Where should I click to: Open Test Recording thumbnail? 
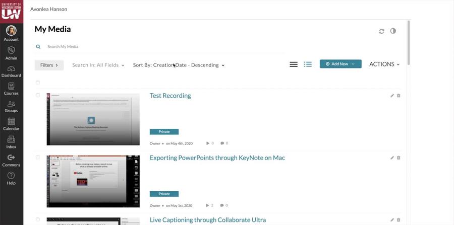coord(93,119)
